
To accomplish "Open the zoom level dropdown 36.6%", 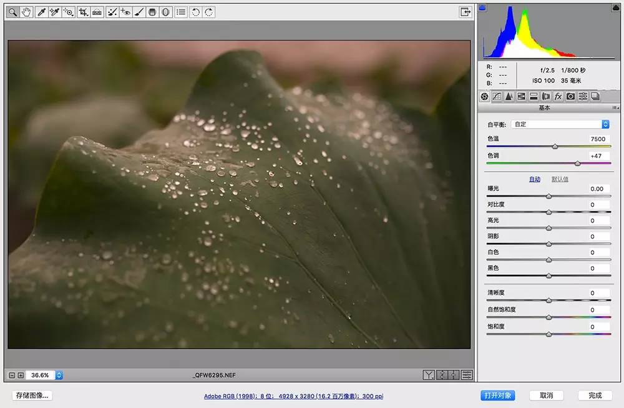I will point(59,376).
